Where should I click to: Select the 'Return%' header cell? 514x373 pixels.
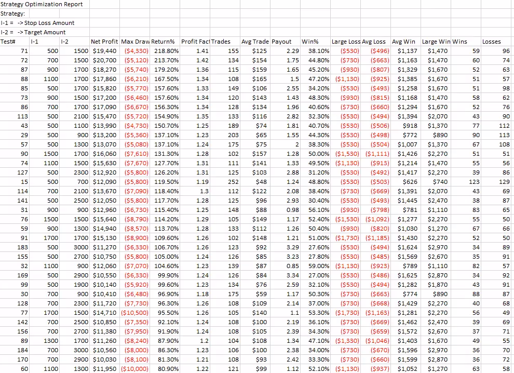coord(165,42)
